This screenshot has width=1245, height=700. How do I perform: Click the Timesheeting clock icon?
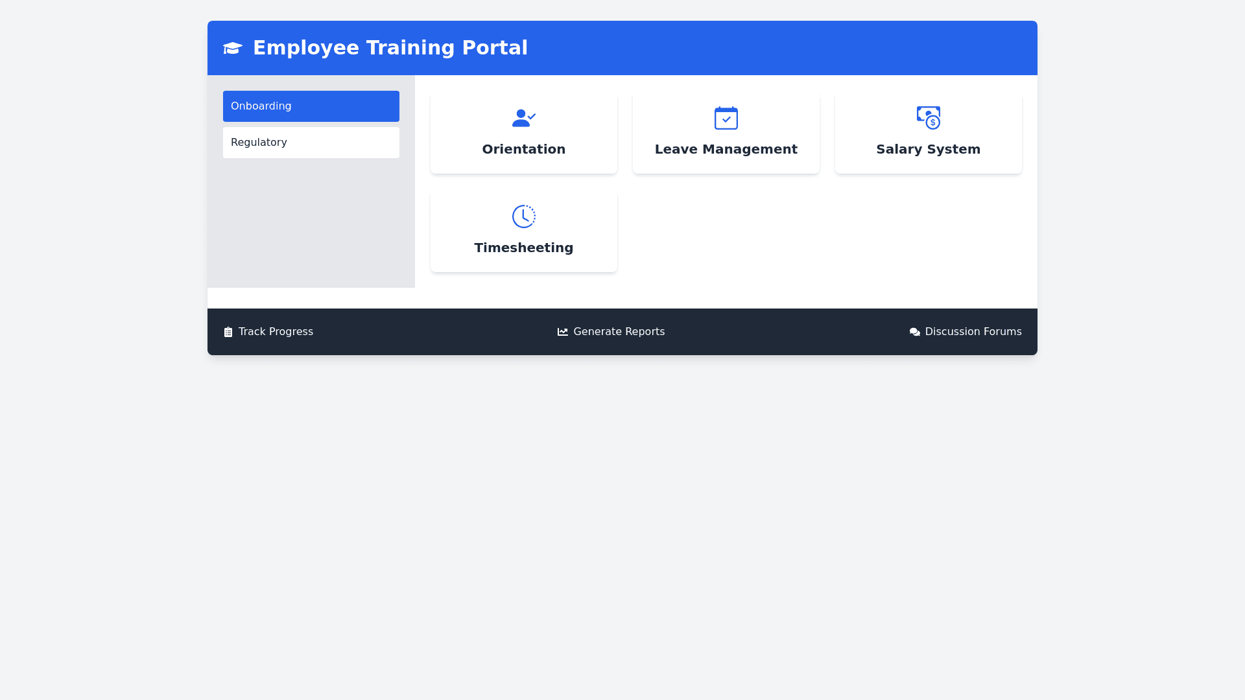(523, 216)
